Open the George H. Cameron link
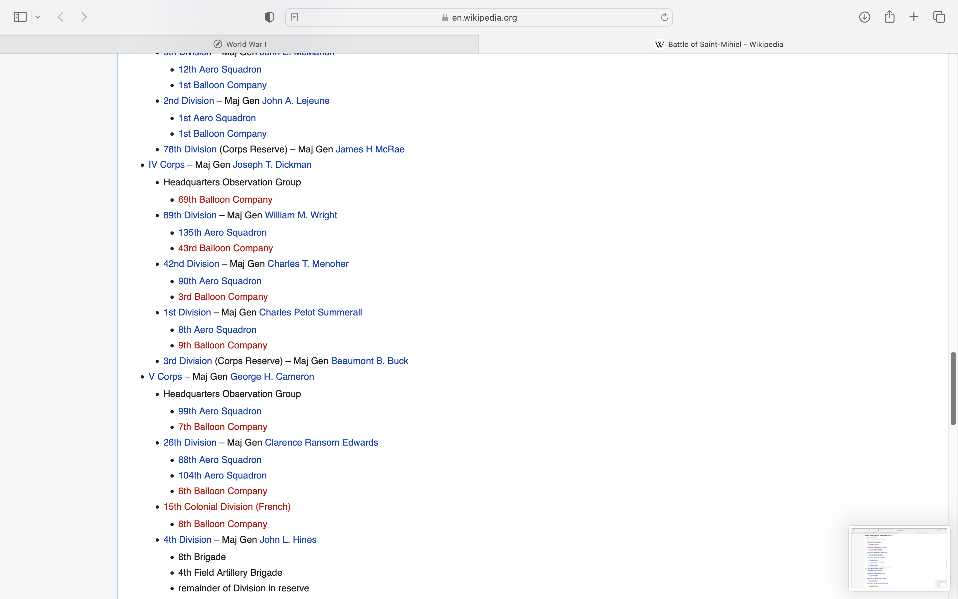Viewport: 958px width, 599px height. pyautogui.click(x=272, y=377)
